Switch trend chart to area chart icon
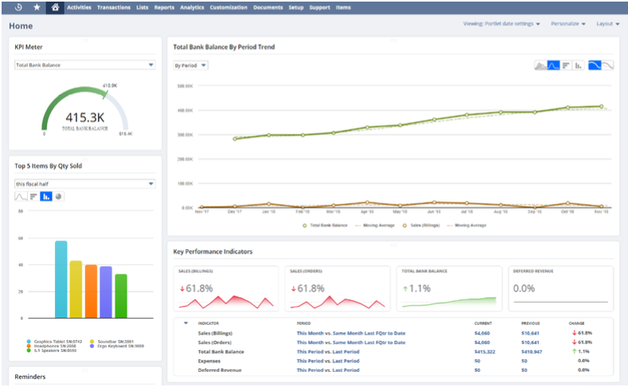The width and height of the screenshot is (628, 387). (x=540, y=65)
